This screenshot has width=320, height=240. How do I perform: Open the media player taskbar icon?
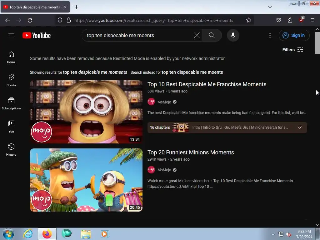coord(105,234)
